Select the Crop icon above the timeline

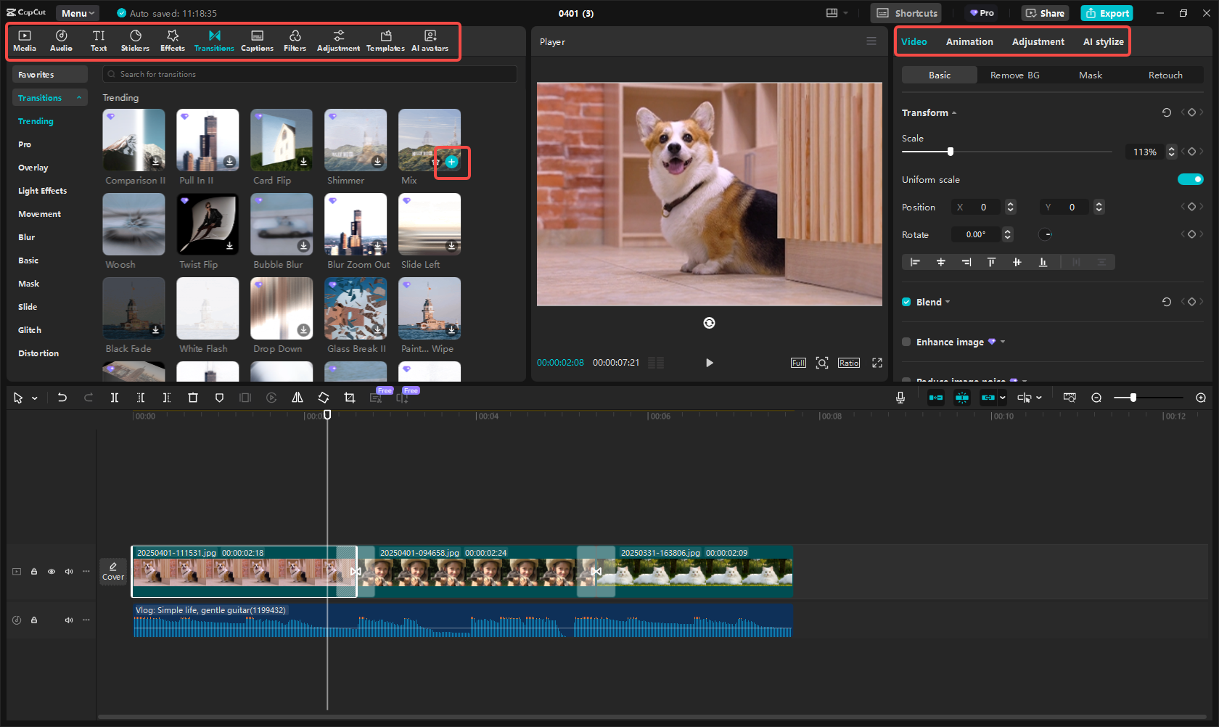point(350,398)
